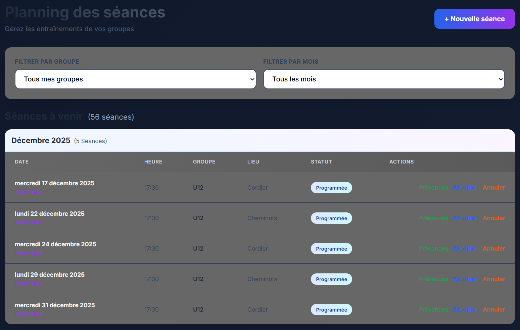The image size is (520, 330).
Task: Open Présences for mercredi 17 décembre
Action: tap(433, 188)
